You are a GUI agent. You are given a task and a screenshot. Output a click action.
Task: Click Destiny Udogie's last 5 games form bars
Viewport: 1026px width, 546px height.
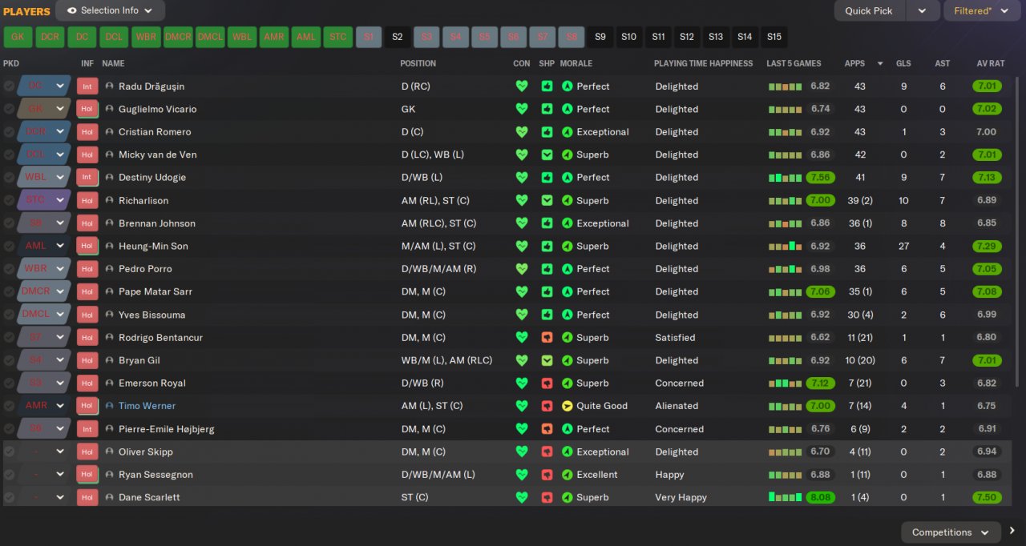pos(786,178)
